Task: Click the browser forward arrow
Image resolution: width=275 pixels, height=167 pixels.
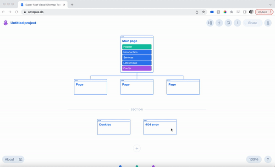Action: click(10, 12)
